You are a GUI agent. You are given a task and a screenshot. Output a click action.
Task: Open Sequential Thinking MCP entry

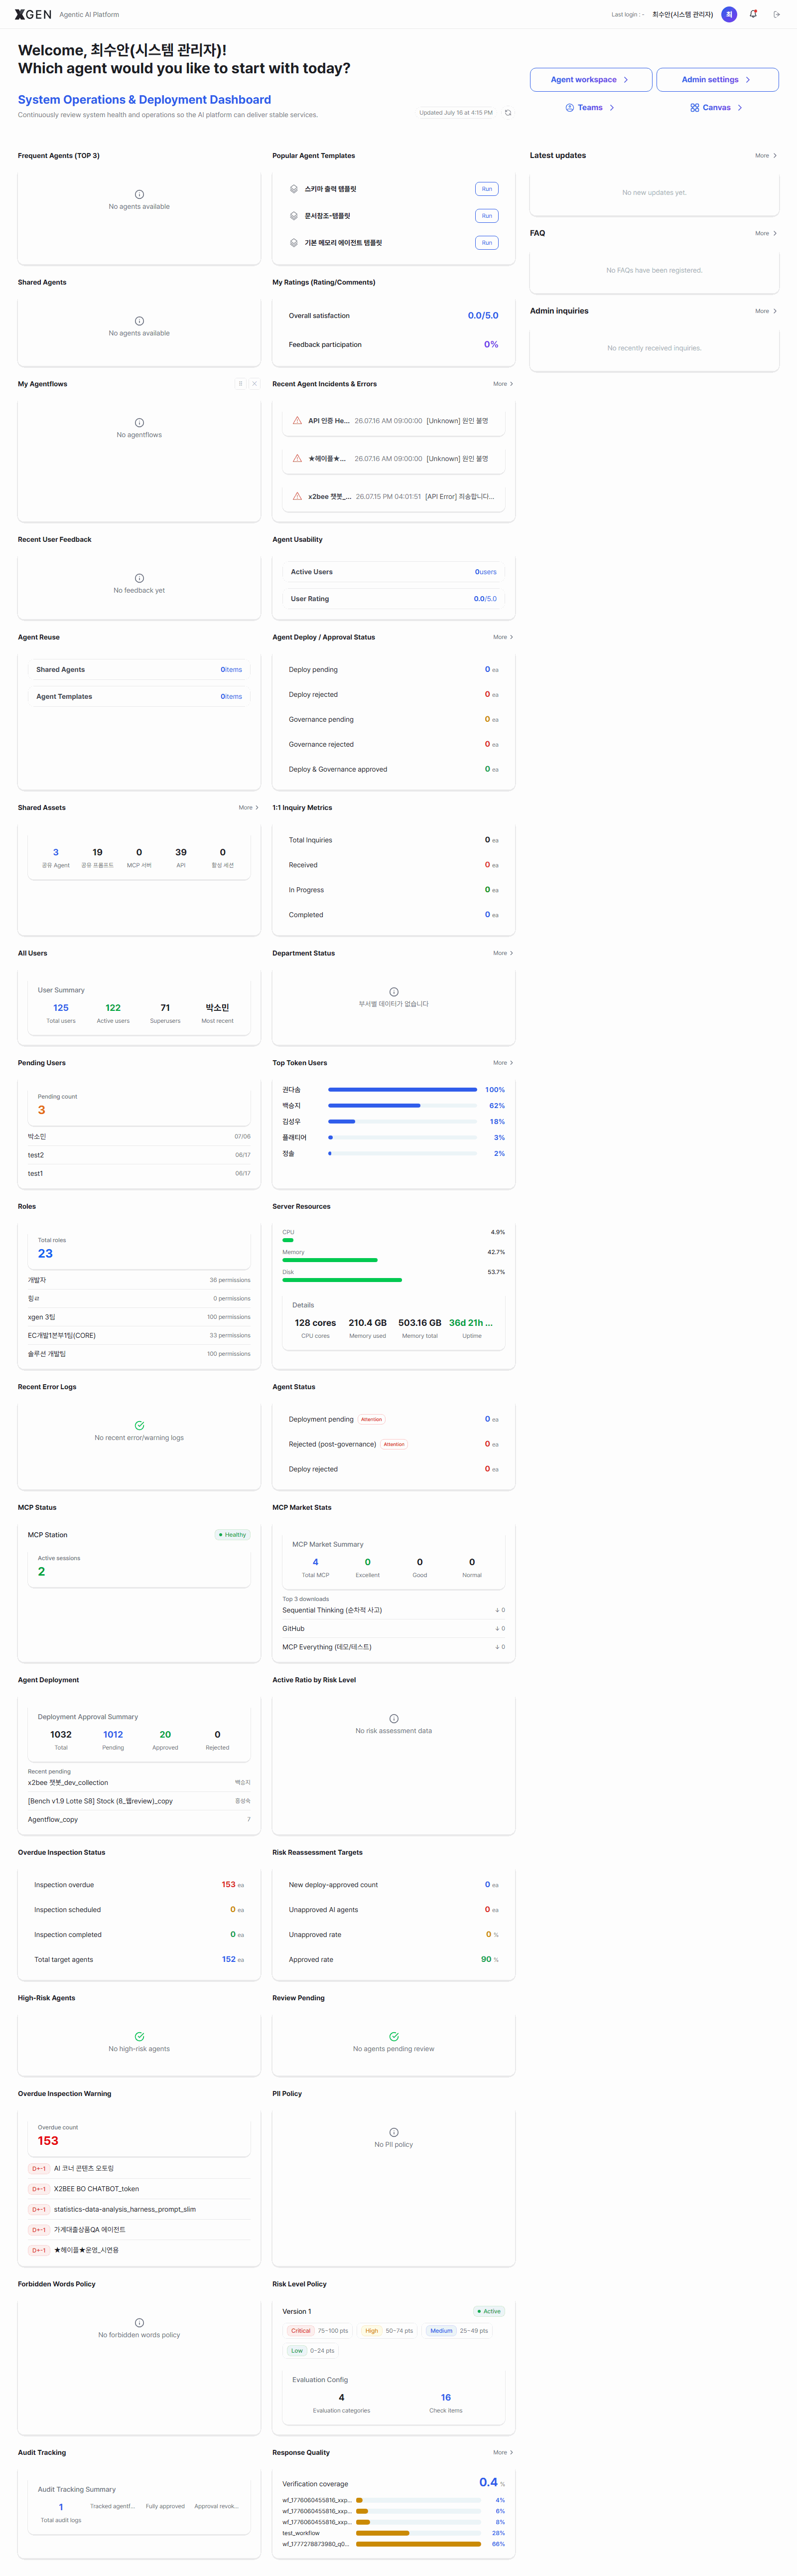pos(394,1610)
